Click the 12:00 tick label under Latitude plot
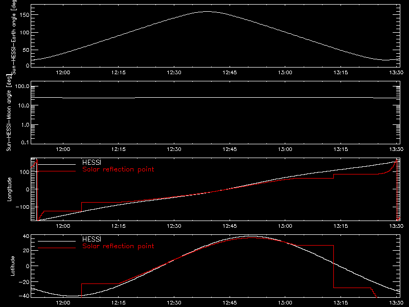 [63, 303]
